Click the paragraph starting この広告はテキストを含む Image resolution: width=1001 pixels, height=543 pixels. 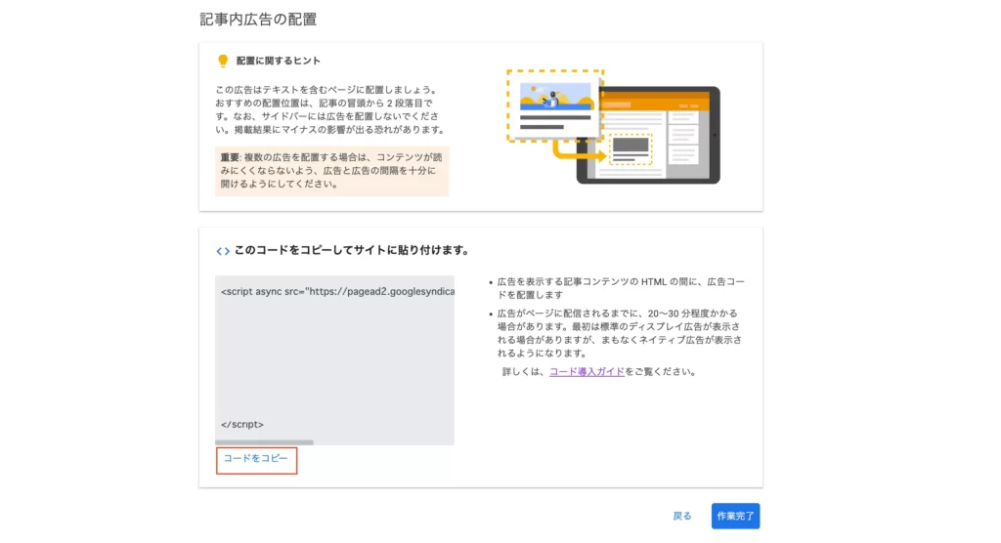pos(330,109)
